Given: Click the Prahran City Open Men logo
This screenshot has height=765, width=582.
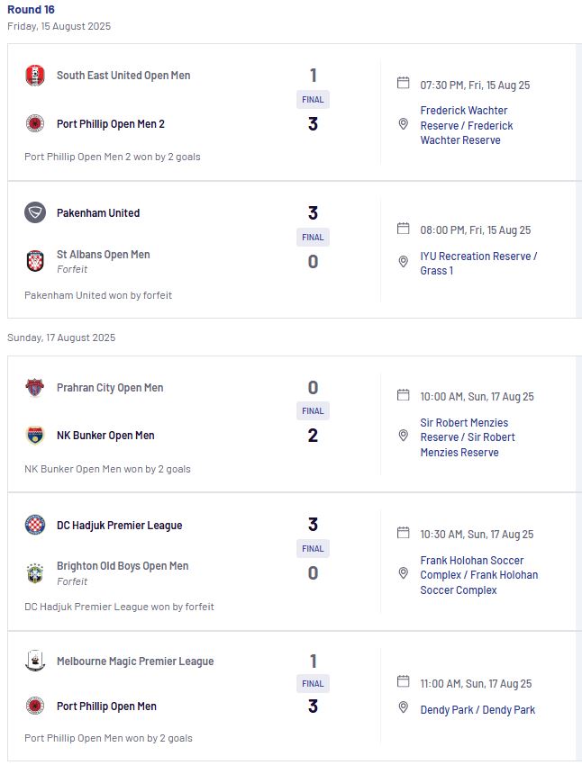Looking at the screenshot, I should [x=34, y=387].
